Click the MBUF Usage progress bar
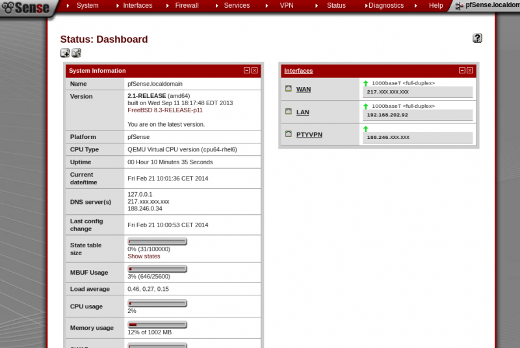520x348 pixels. point(157,269)
